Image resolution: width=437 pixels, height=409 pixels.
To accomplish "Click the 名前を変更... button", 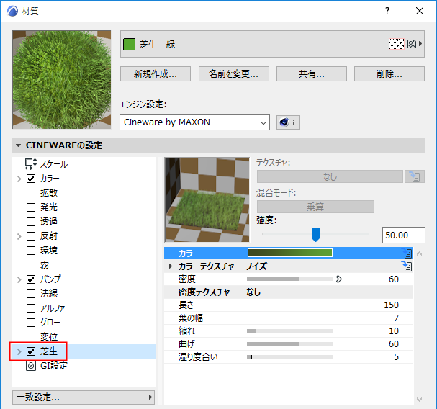I will 233,74.
